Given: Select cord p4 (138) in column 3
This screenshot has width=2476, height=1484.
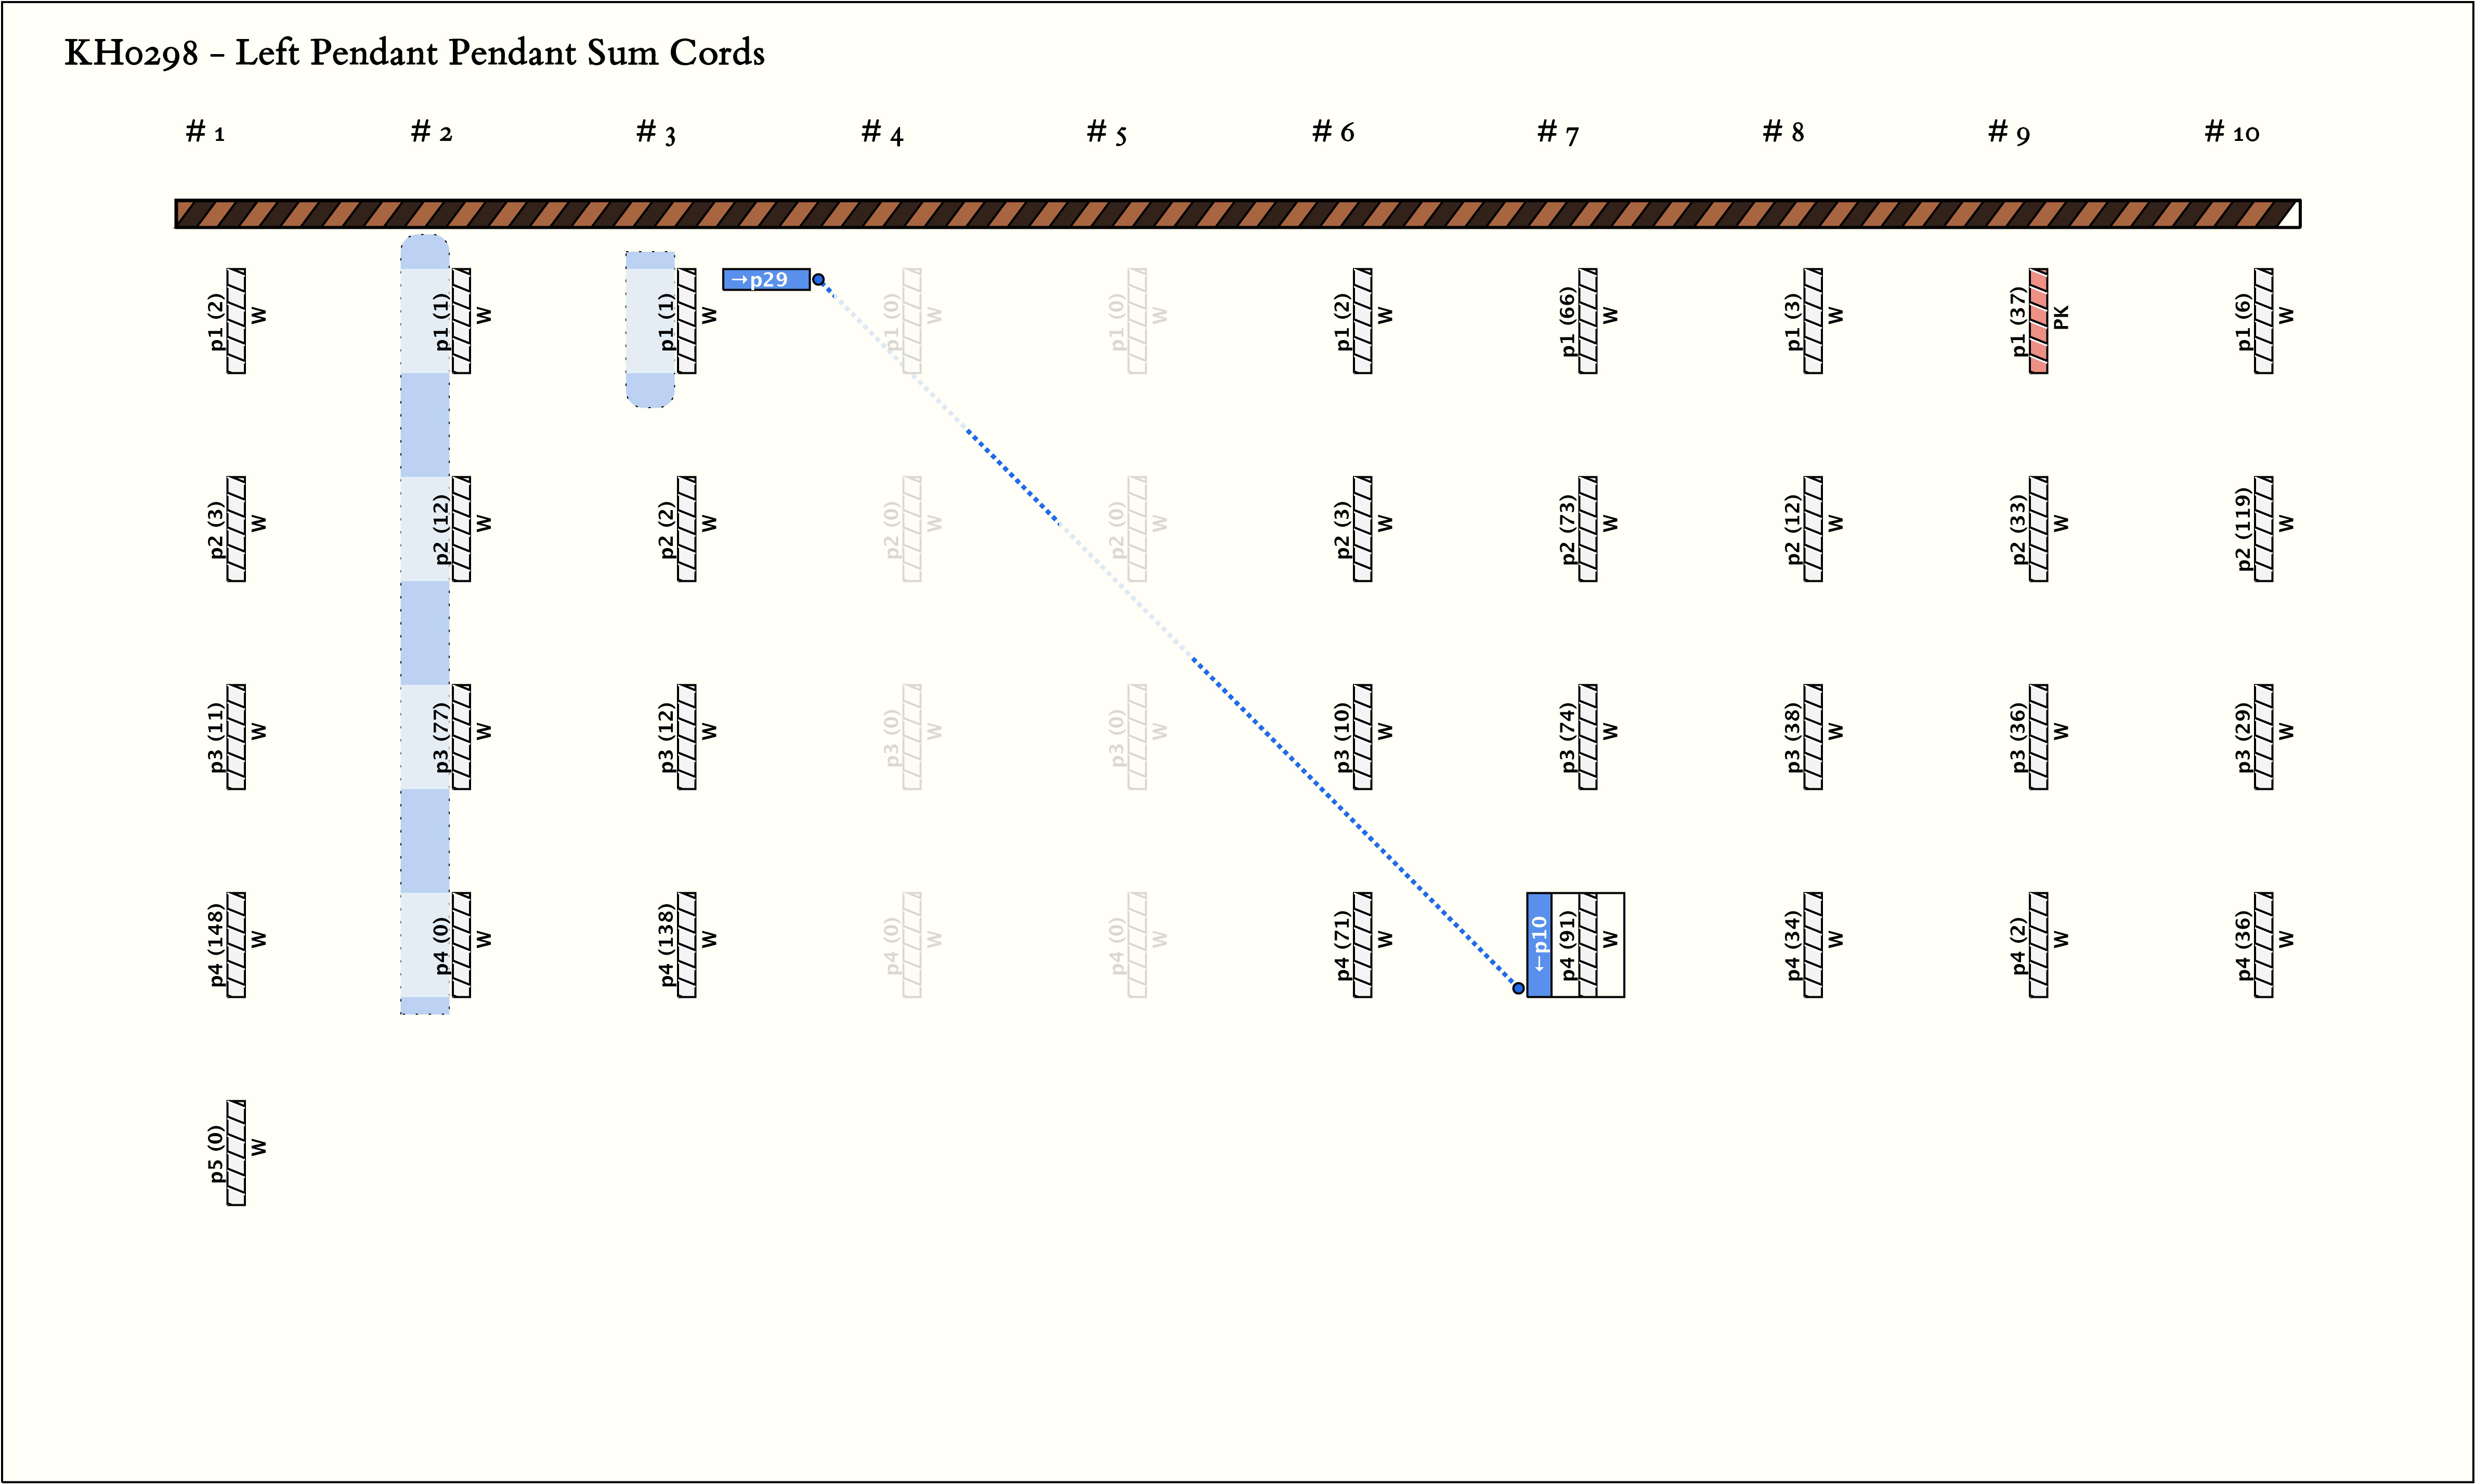Looking at the screenshot, I should click(686, 945).
